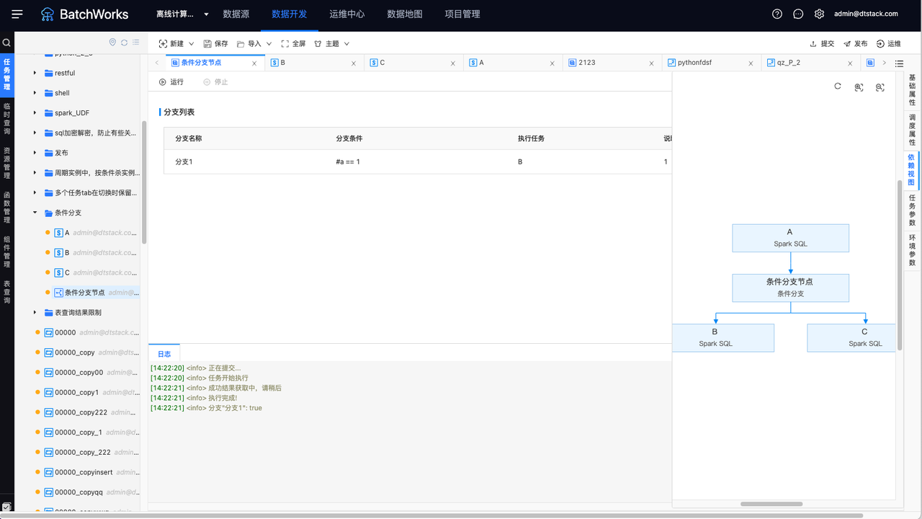
Task: Open the 离线计算 product switcher dropdown
Action: point(183,14)
